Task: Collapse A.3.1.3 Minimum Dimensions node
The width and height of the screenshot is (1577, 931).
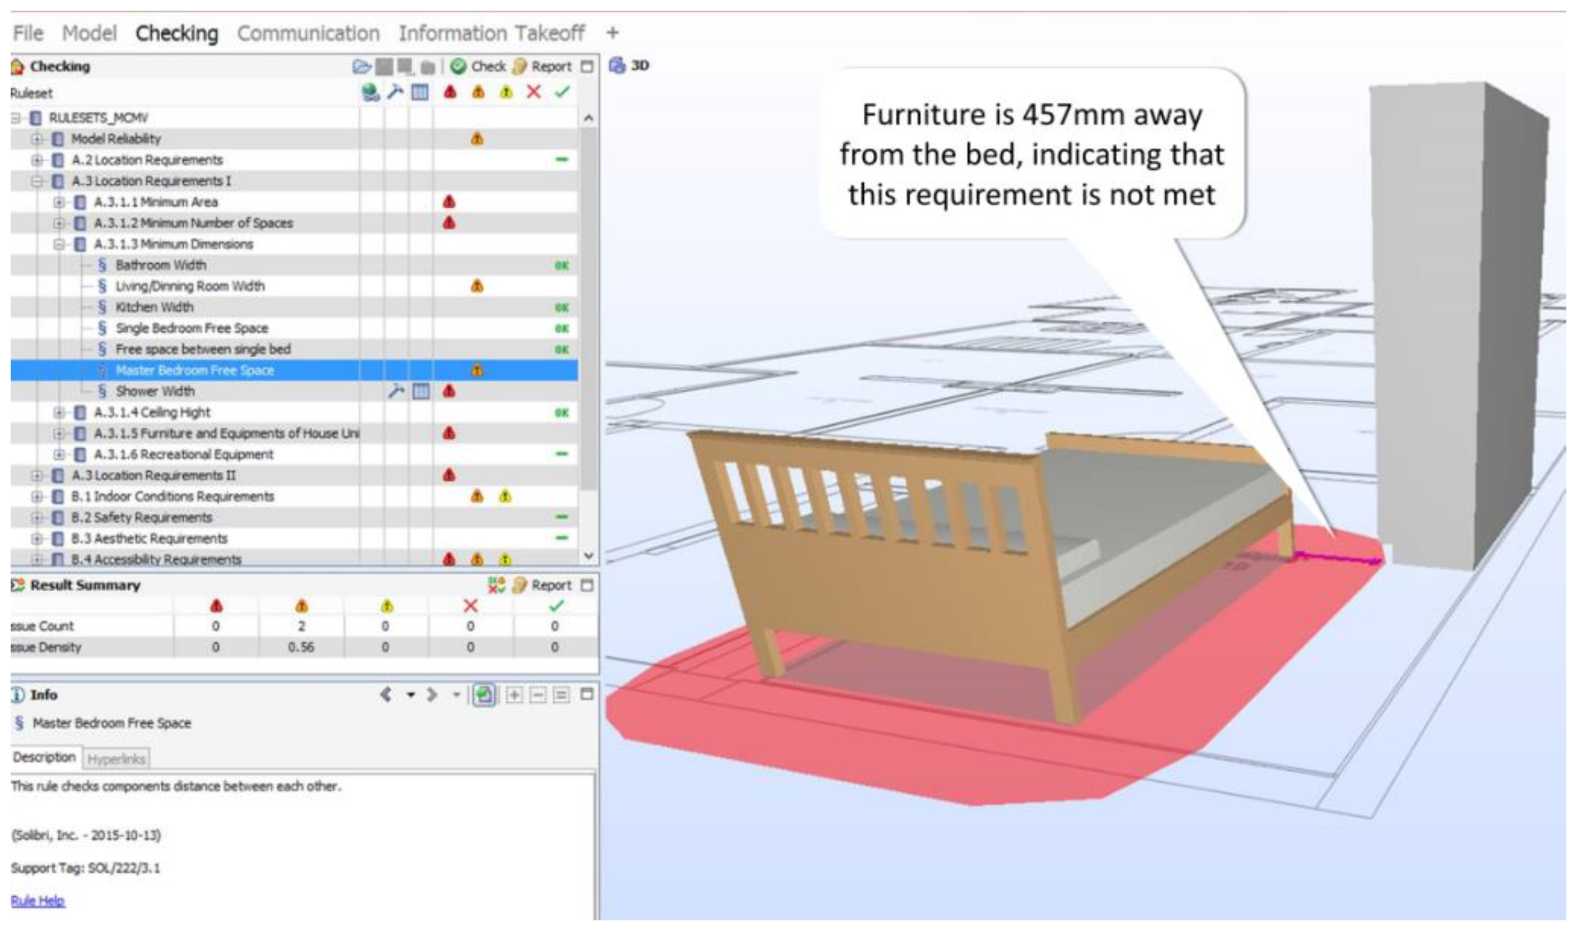Action: tap(59, 245)
